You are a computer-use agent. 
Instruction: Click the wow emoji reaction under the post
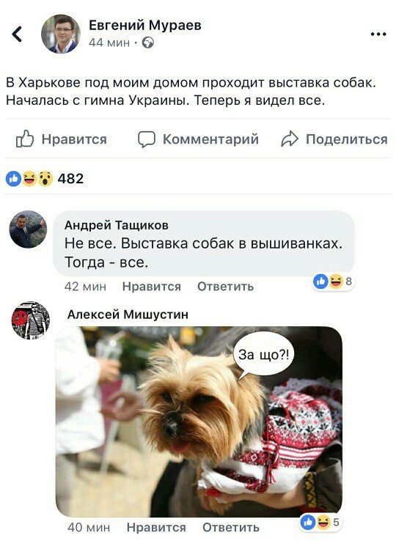coord(45,178)
